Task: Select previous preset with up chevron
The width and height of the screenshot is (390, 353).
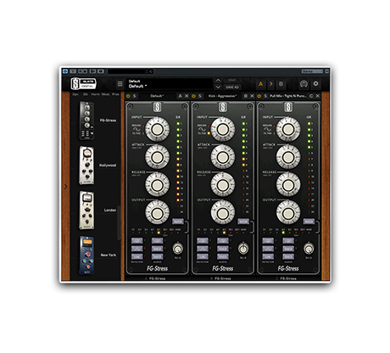Action: click(218, 81)
